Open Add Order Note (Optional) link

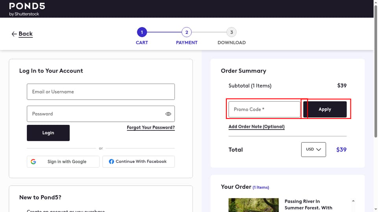(x=256, y=127)
